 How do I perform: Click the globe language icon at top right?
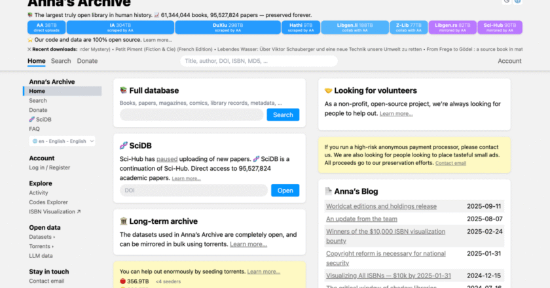tap(518, 1)
